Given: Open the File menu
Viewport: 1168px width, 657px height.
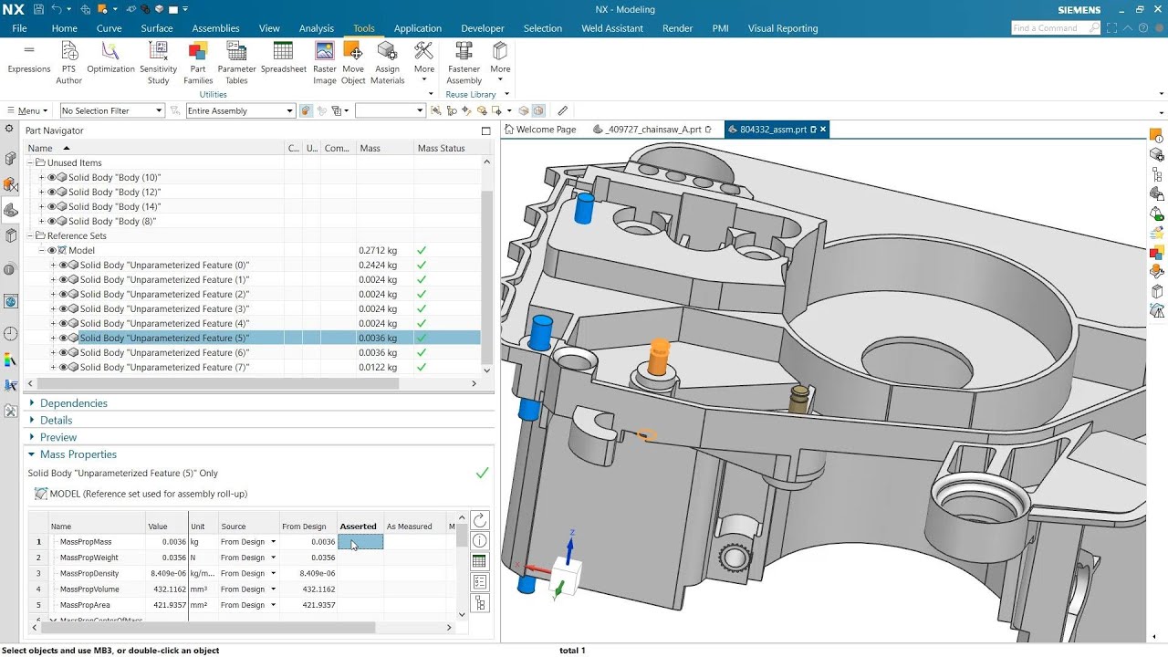Looking at the screenshot, I should (19, 28).
